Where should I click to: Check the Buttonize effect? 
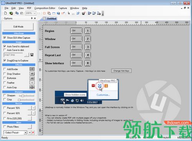click(x=5, y=78)
